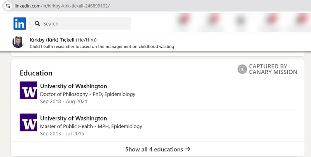Select the linkedin.com URL in address bar
This screenshot has width=311, height=157.
point(62,6)
